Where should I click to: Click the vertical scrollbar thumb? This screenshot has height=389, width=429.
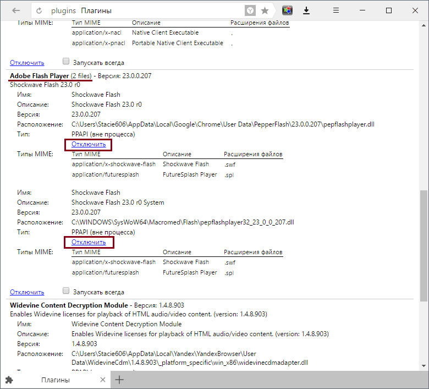pos(423,245)
